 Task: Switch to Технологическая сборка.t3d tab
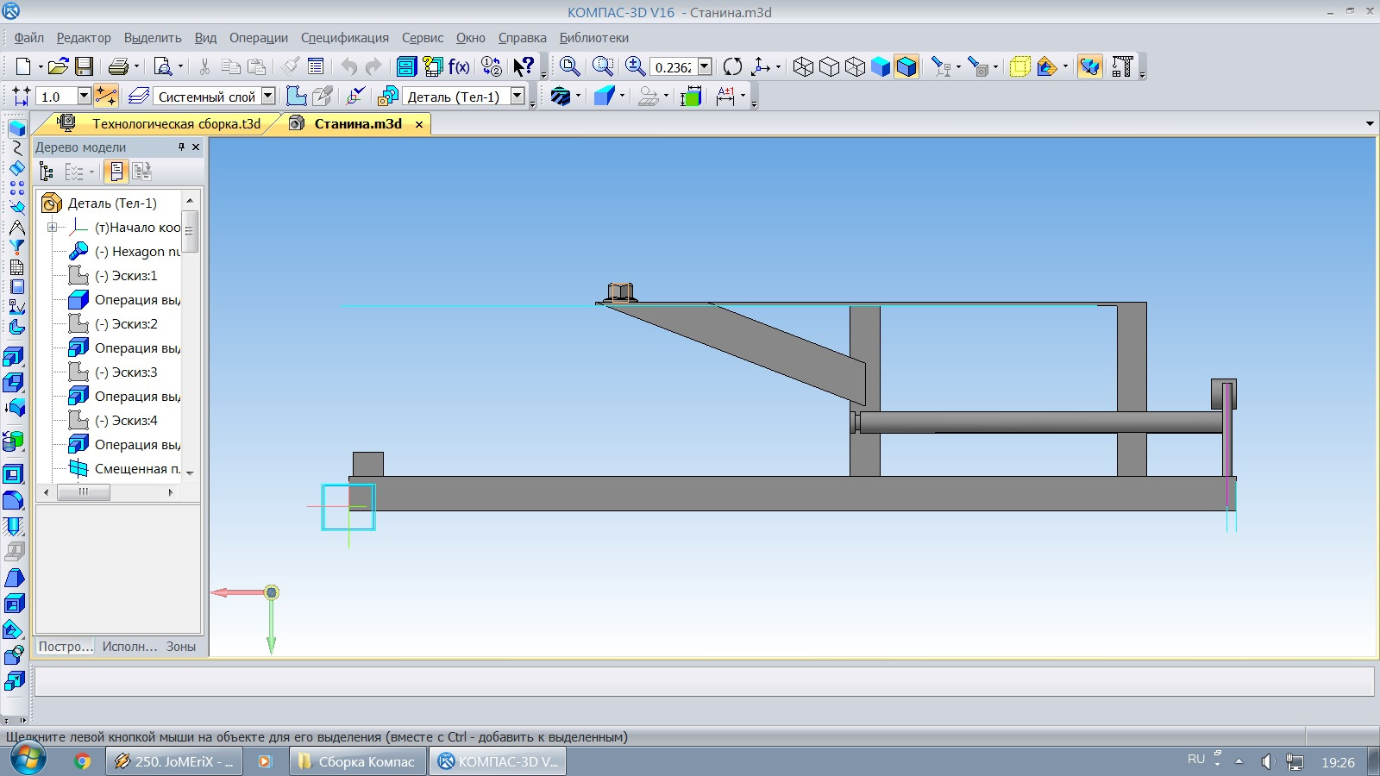click(176, 124)
